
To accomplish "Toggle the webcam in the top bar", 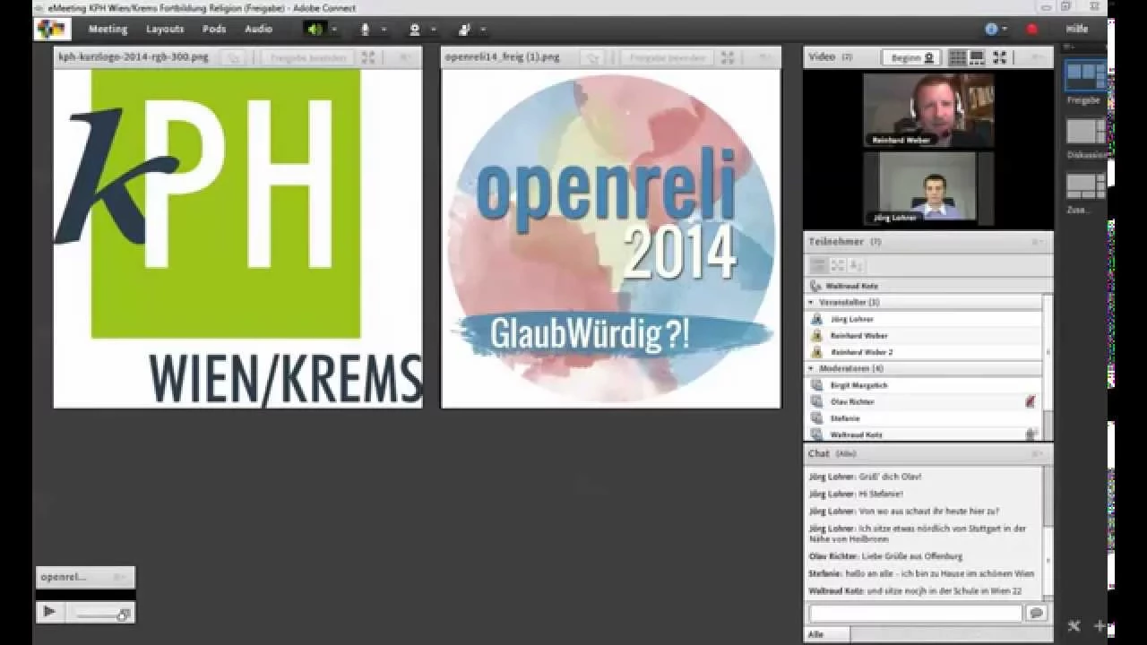I will [414, 29].
